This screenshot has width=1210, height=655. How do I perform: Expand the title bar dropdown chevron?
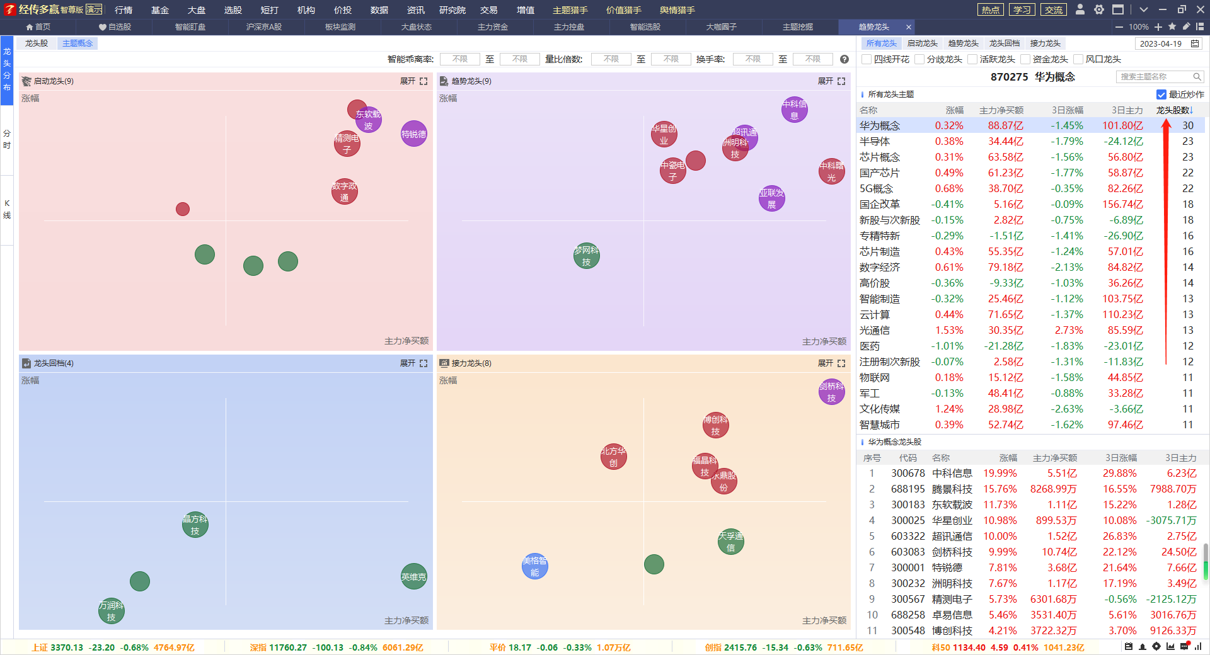(x=1144, y=9)
